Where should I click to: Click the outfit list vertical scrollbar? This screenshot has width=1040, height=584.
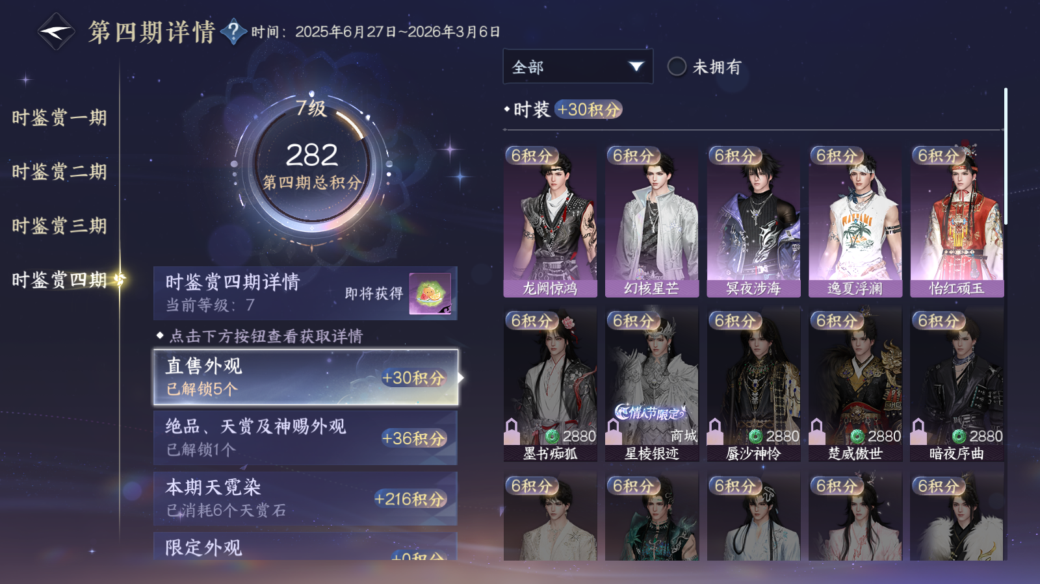pos(1006,156)
